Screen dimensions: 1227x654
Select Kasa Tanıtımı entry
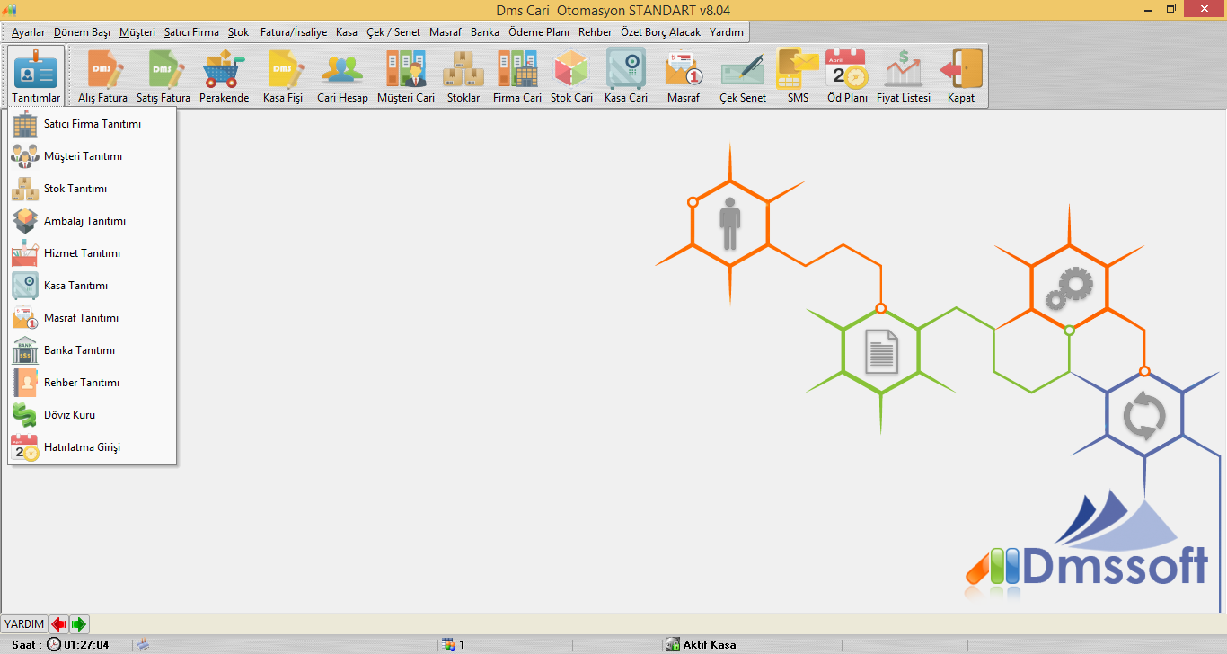(93, 286)
